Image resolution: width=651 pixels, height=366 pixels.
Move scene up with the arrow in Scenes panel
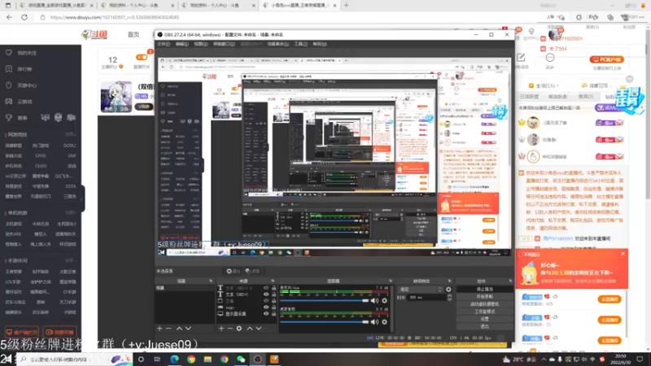tap(179, 329)
